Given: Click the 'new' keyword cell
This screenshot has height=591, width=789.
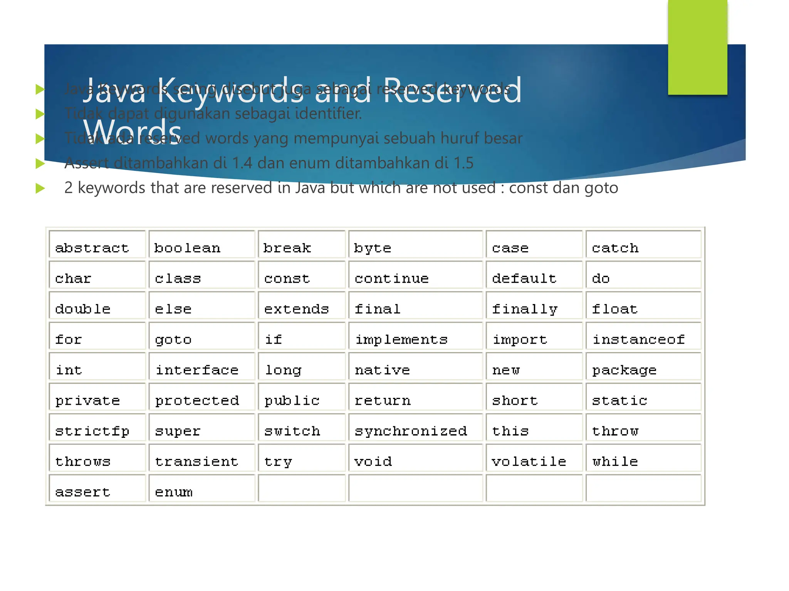Looking at the screenshot, I should click(x=534, y=366).
